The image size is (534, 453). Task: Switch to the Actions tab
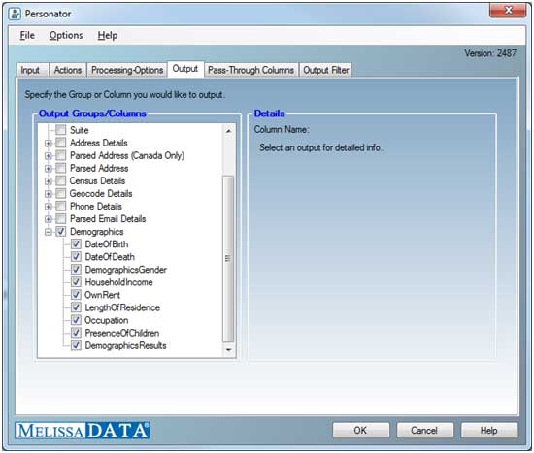tap(68, 70)
